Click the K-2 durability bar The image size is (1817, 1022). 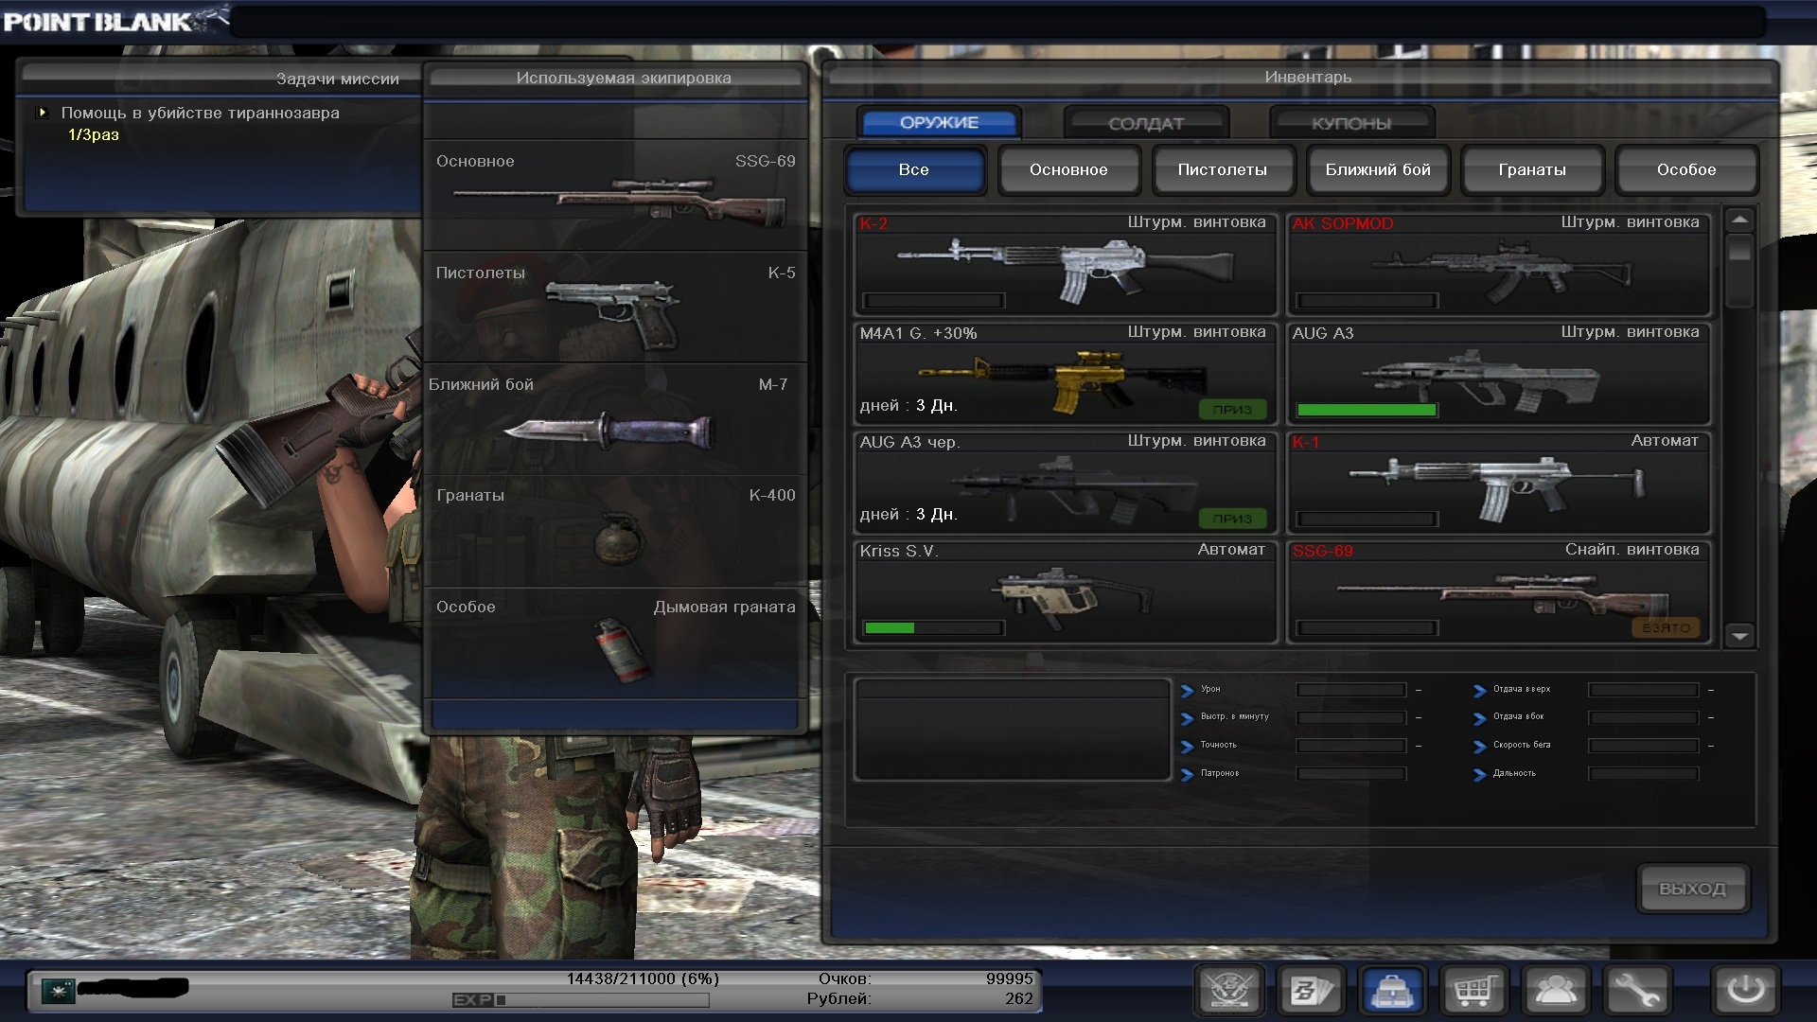point(933,301)
